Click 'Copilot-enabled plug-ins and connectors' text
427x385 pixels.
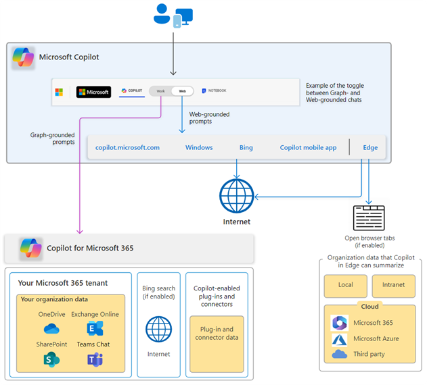click(217, 296)
